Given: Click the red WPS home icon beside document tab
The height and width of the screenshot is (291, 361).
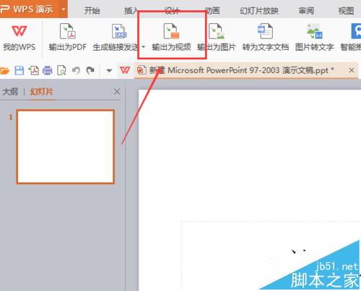Looking at the screenshot, I should (125, 70).
